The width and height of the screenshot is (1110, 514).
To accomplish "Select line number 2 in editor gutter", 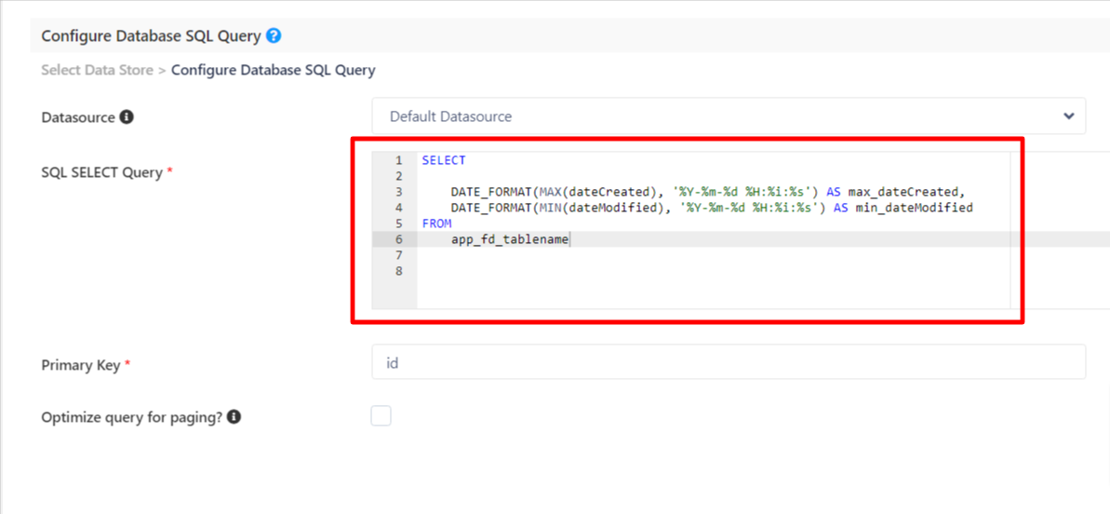I will point(399,176).
